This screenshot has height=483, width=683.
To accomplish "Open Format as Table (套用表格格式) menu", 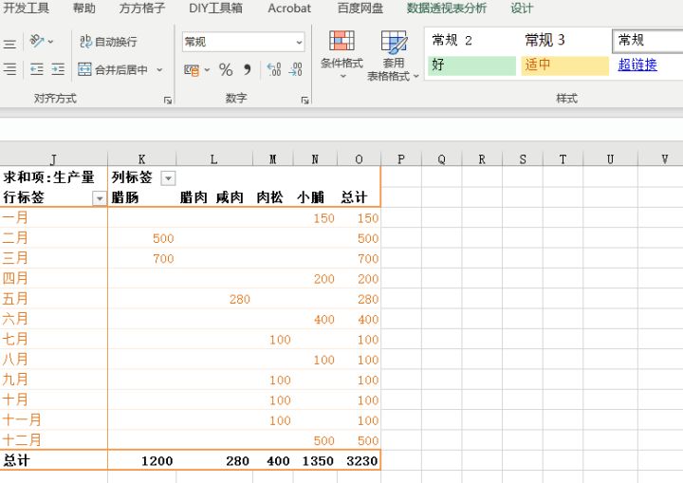I will pyautogui.click(x=393, y=55).
